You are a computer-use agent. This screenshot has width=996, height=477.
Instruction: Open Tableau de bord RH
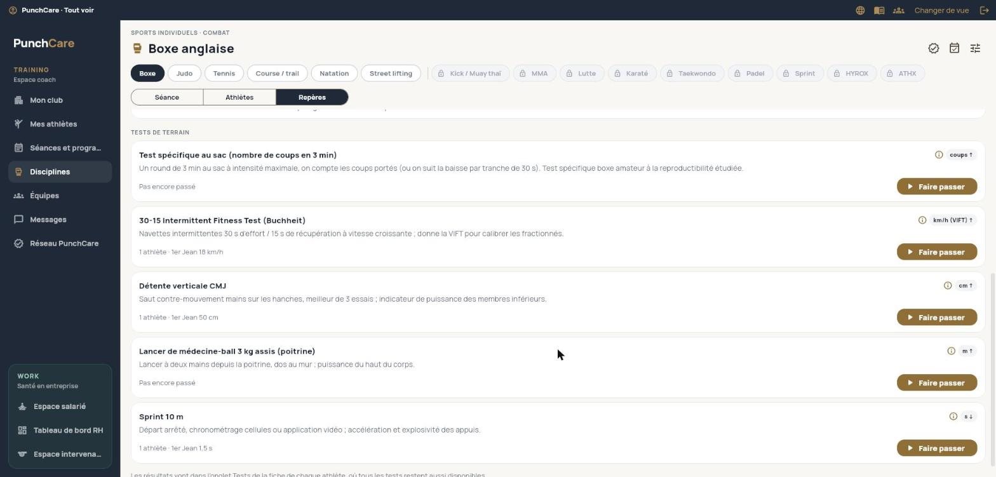pos(60,431)
